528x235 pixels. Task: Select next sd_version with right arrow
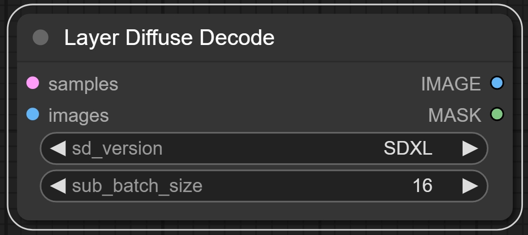470,149
